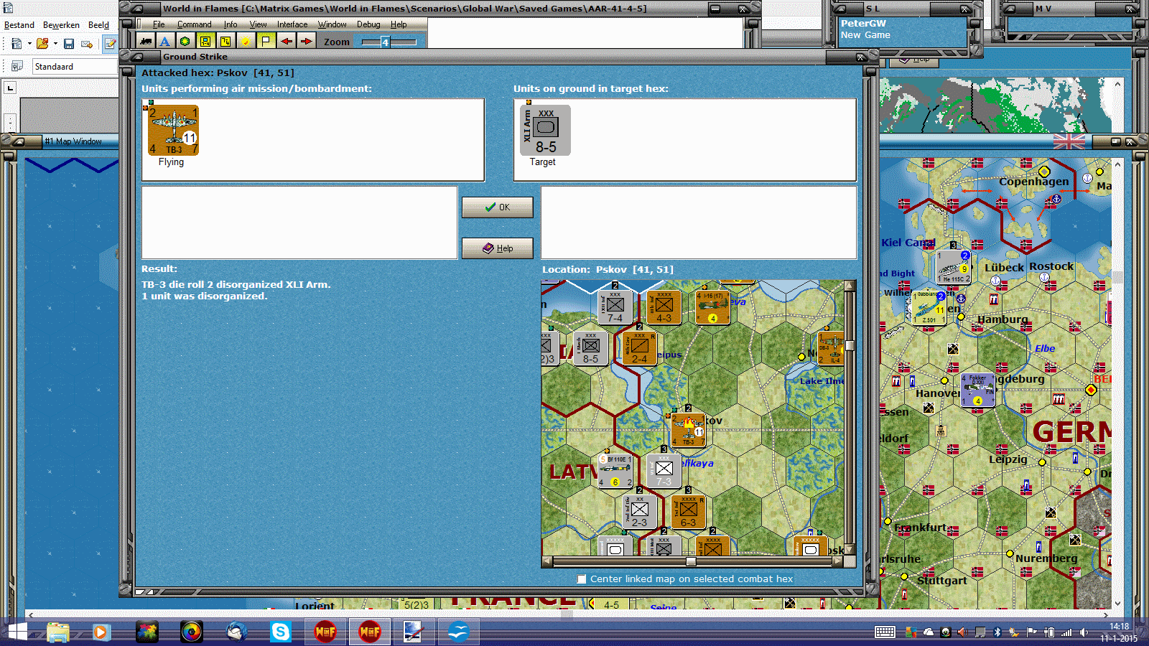This screenshot has width=1149, height=646.
Task: Click the Standaard paragraph style field
Action: 75,67
